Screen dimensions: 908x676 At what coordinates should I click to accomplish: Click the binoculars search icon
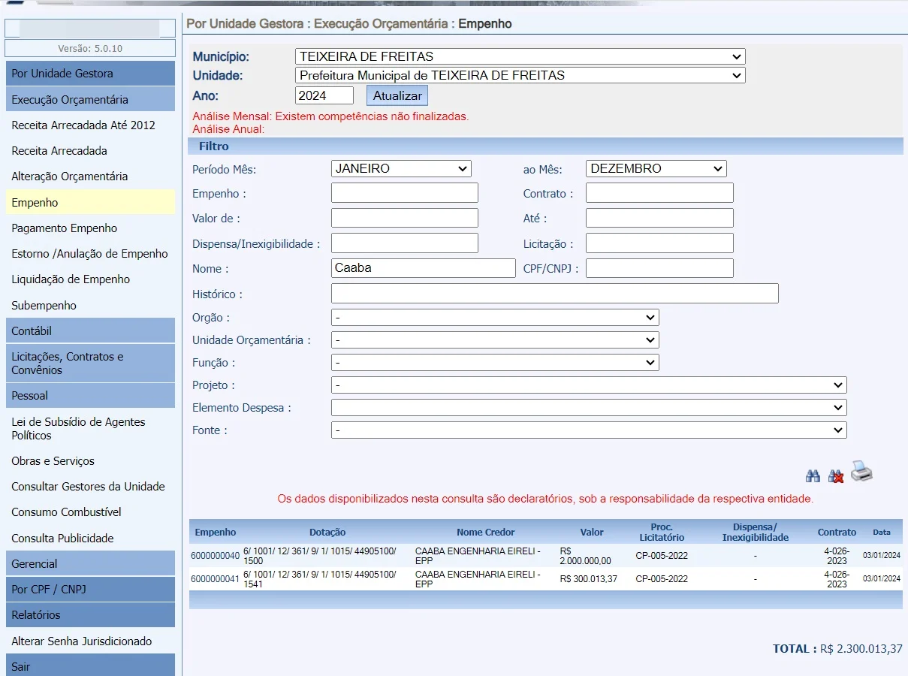[x=813, y=476]
